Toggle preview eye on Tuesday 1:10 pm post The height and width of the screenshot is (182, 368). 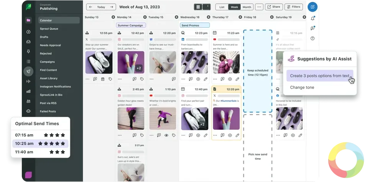click(166, 135)
